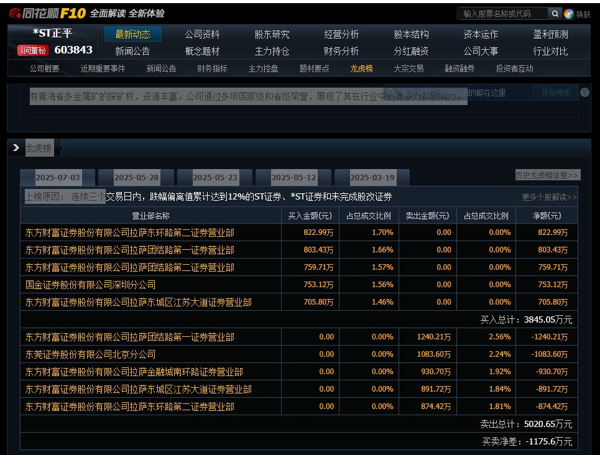
Task: Open seller 东方财富拉萨团结路第一证券营业部 at 1240.21万
Action: (130, 337)
